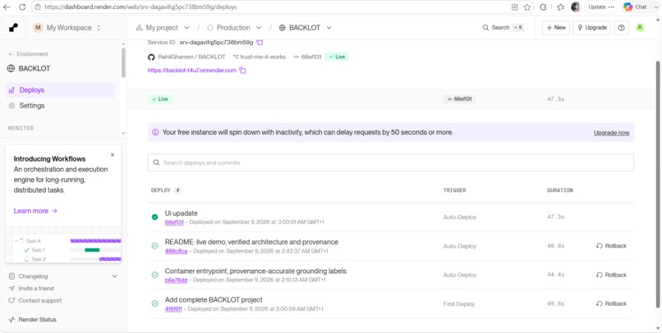Click the Workflows task preview thumbnail
The height and width of the screenshot is (333, 662).
pyautogui.click(x=63, y=245)
